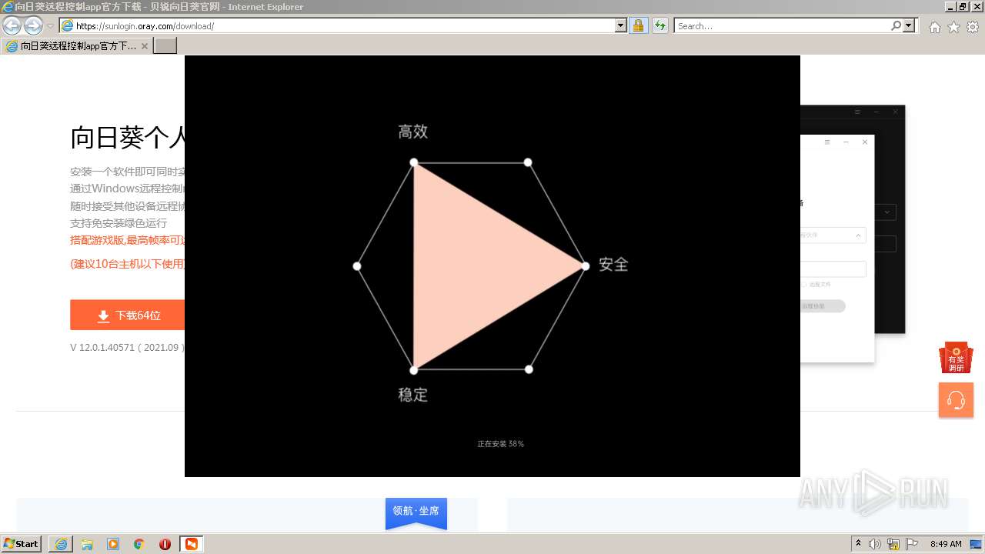
Task: Open the recent pages dropdown beside navigation arrows
Action: pos(51,26)
